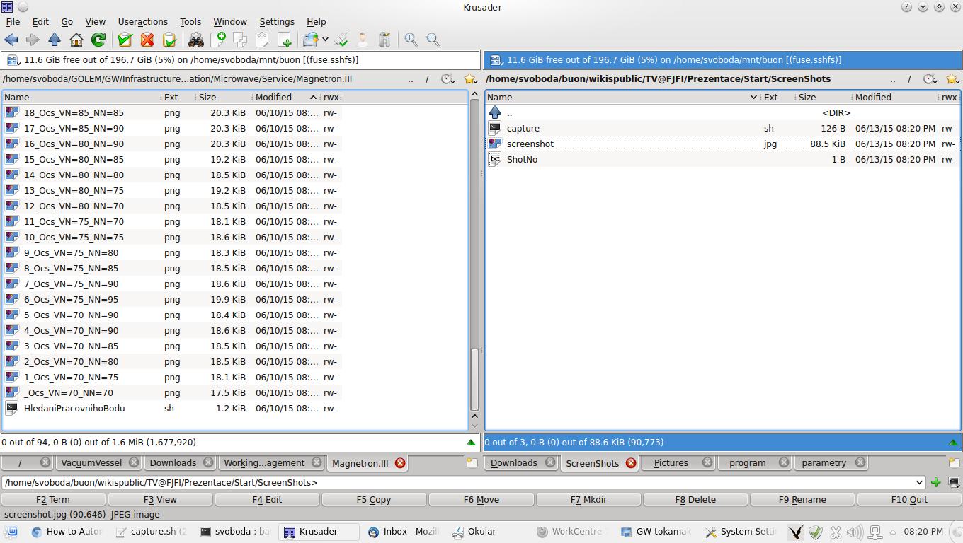
Task: Click the zoom in magnifier icon
Action: [x=411, y=40]
